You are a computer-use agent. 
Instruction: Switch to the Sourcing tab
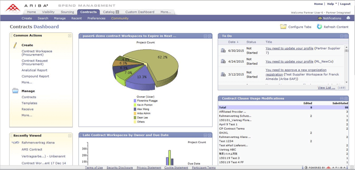[x=68, y=12]
